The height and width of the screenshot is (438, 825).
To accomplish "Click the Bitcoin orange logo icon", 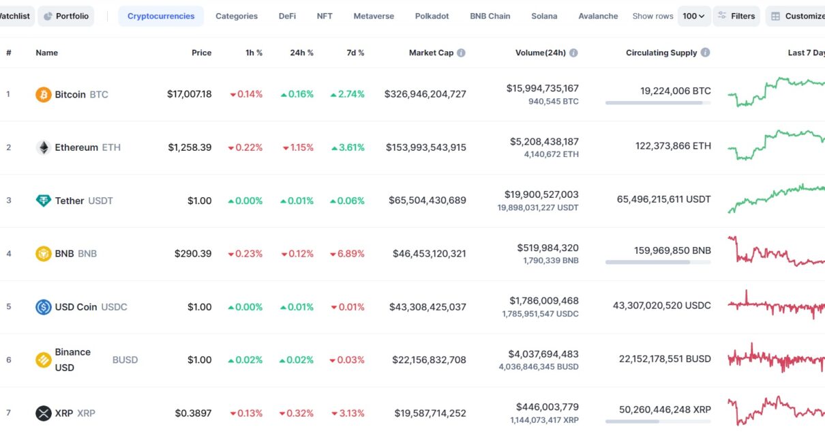I will [x=44, y=94].
